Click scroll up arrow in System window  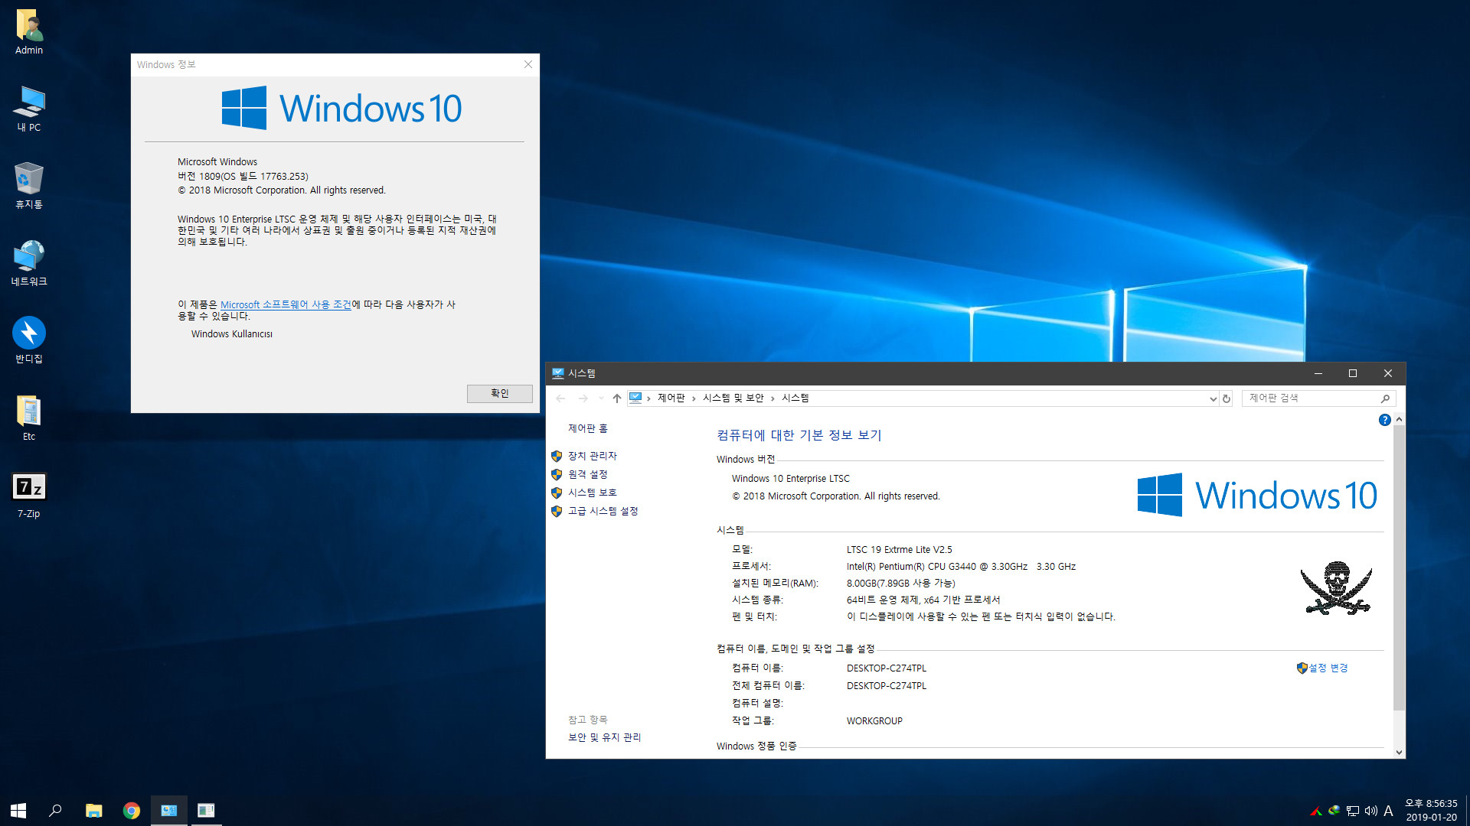click(1399, 420)
